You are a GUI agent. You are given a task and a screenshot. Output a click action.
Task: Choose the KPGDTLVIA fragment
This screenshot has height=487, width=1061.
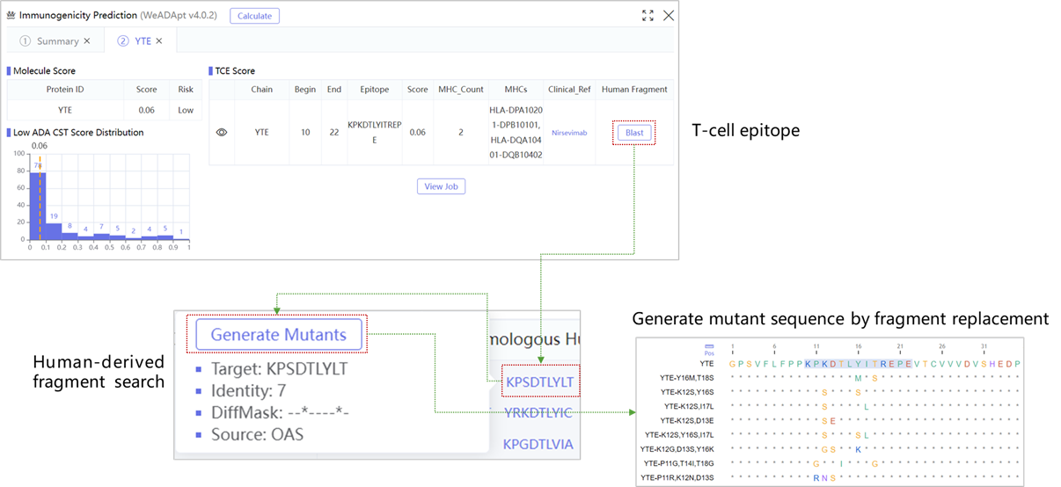click(538, 445)
